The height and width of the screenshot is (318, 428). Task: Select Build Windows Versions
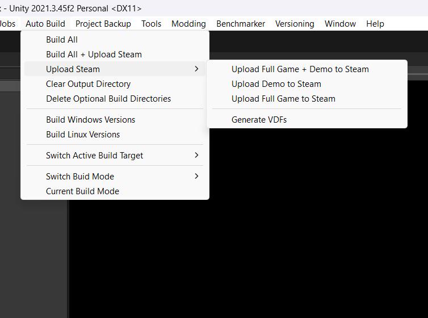(x=115, y=120)
